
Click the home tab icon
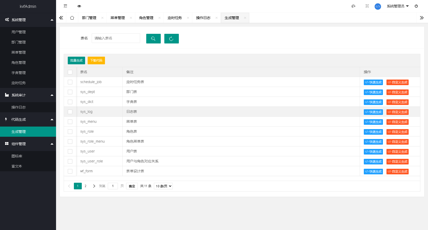tap(72, 18)
